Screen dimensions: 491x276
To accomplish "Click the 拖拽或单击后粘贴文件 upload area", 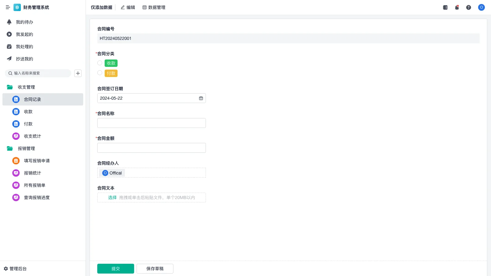I will (152, 197).
